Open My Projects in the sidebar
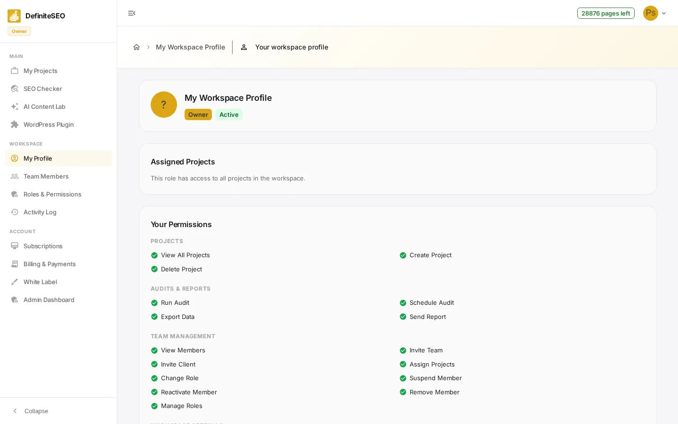This screenshot has height=424, width=678. pyautogui.click(x=58, y=71)
